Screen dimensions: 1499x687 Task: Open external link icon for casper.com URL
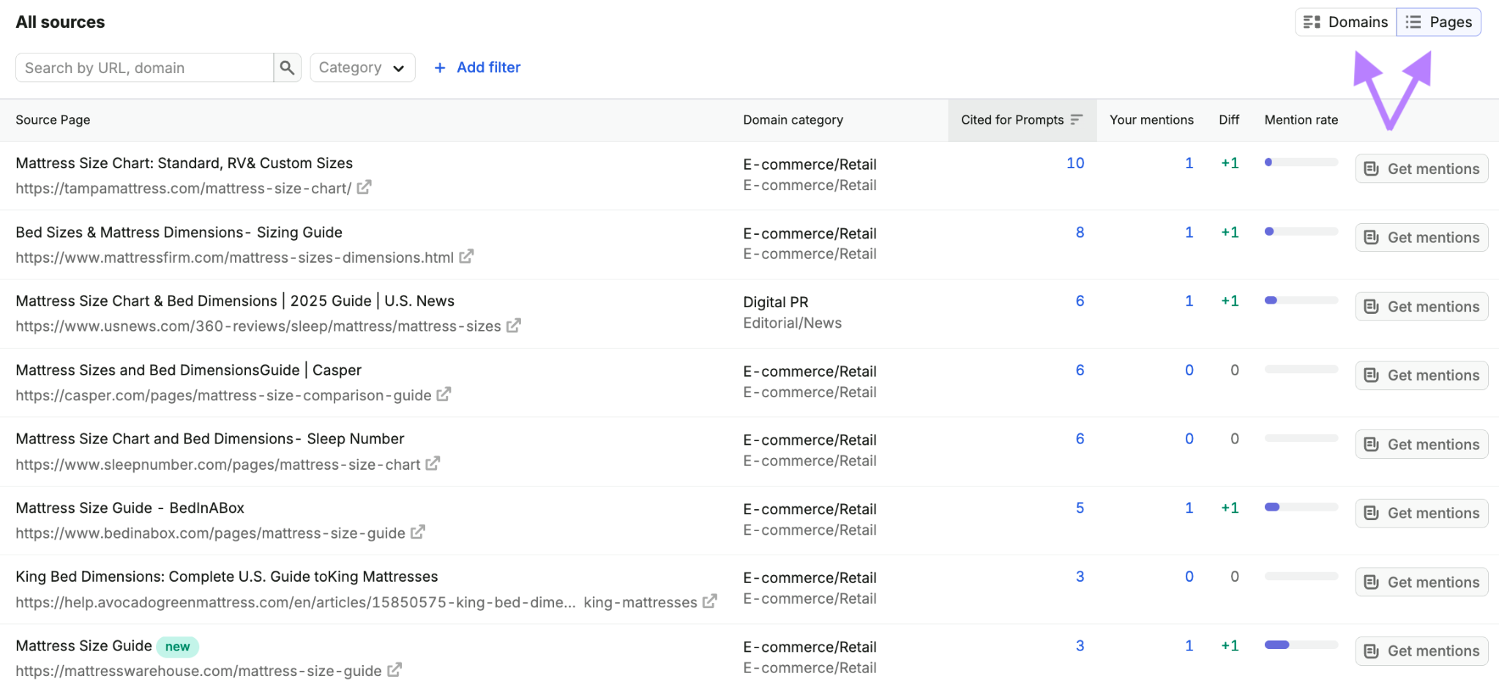click(x=444, y=394)
